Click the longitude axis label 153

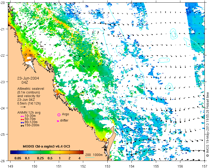(x=107, y=166)
